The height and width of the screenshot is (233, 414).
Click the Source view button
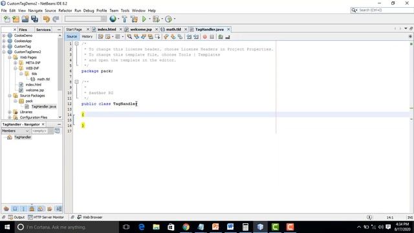coord(72,36)
